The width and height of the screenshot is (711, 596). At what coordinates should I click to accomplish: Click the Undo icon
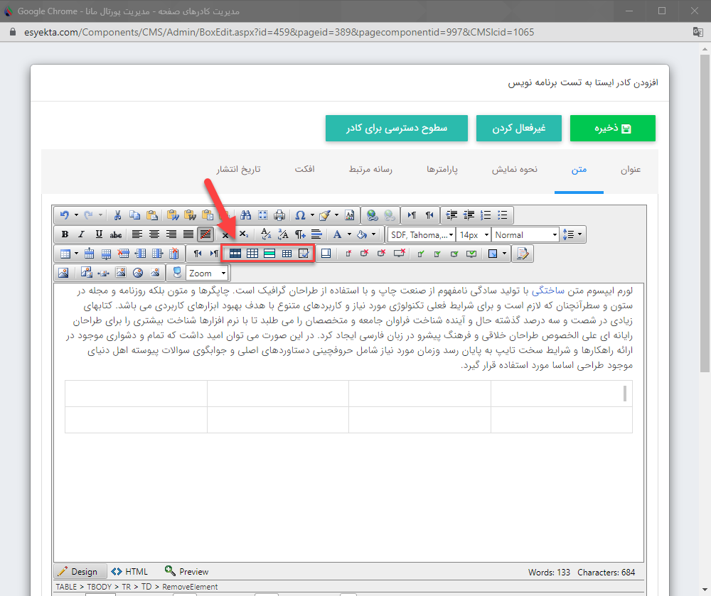coord(64,215)
